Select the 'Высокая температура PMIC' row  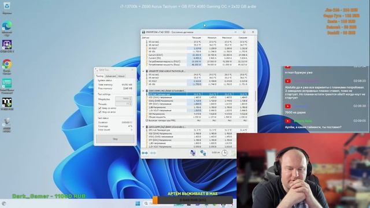coord(197,121)
